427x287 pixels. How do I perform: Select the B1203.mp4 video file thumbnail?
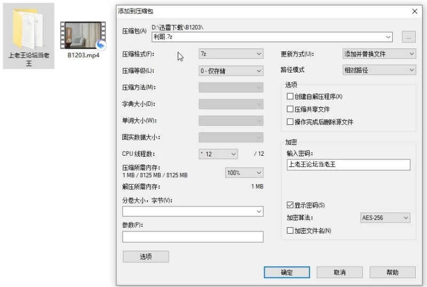pos(83,36)
